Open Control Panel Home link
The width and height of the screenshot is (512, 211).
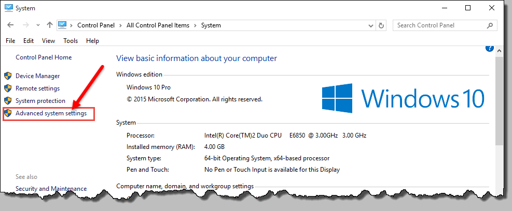[44, 57]
